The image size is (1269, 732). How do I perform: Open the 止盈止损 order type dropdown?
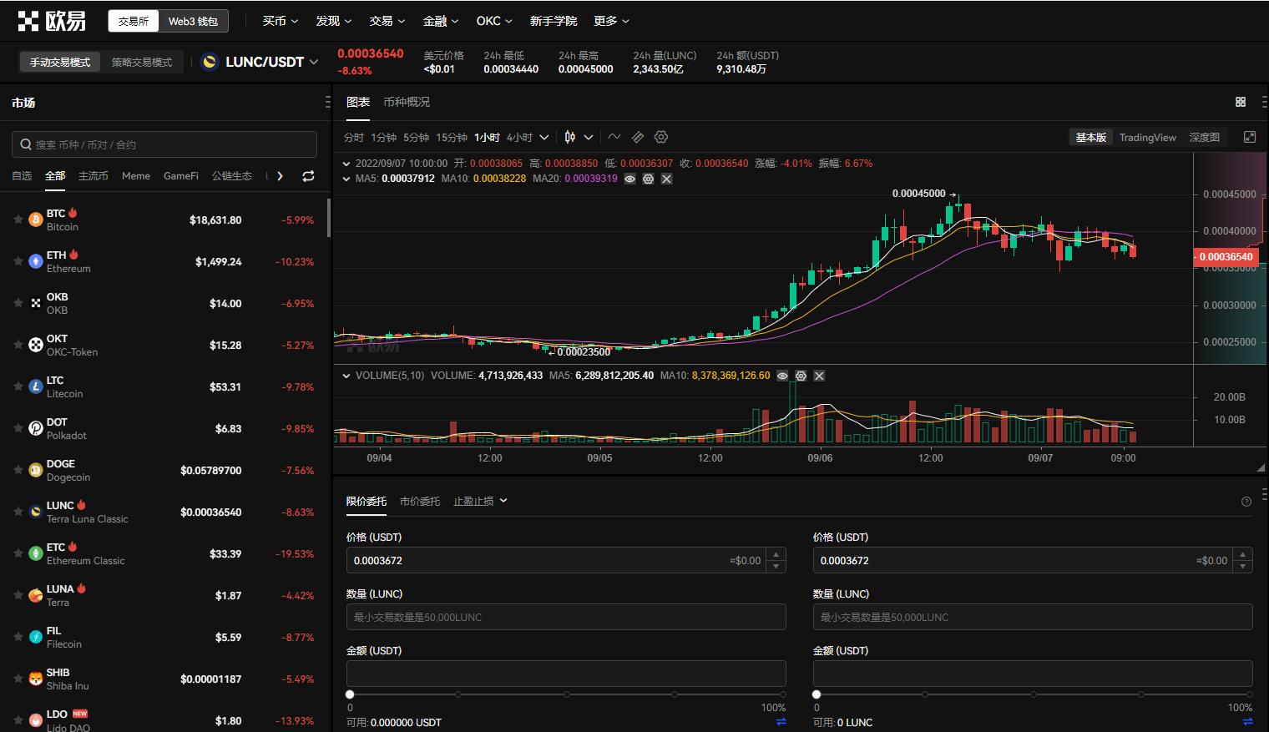point(479,501)
